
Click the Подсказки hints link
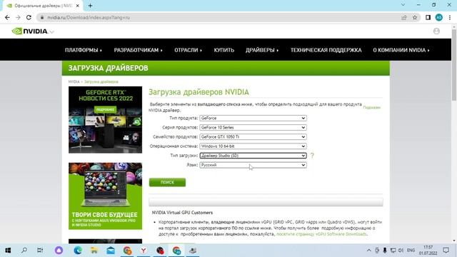click(371, 108)
